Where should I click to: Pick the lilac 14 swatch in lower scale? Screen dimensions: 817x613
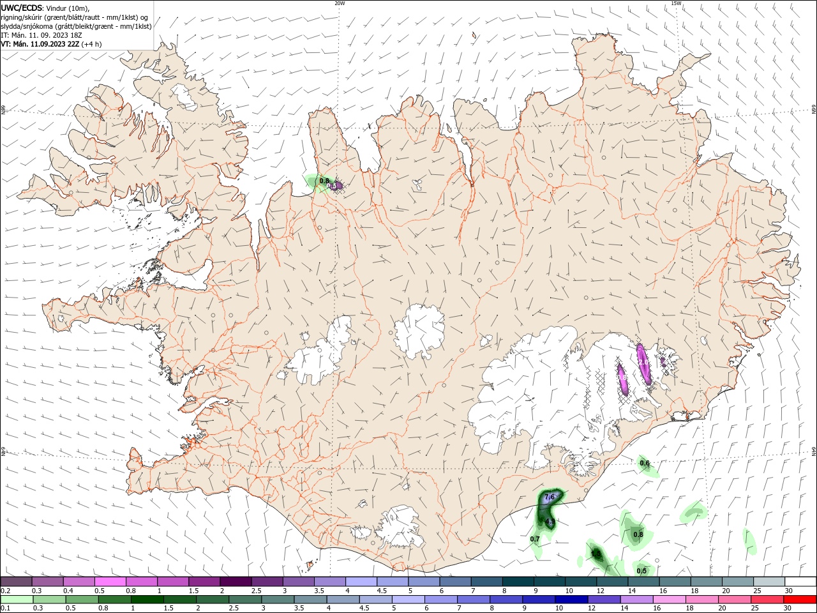tap(636, 600)
